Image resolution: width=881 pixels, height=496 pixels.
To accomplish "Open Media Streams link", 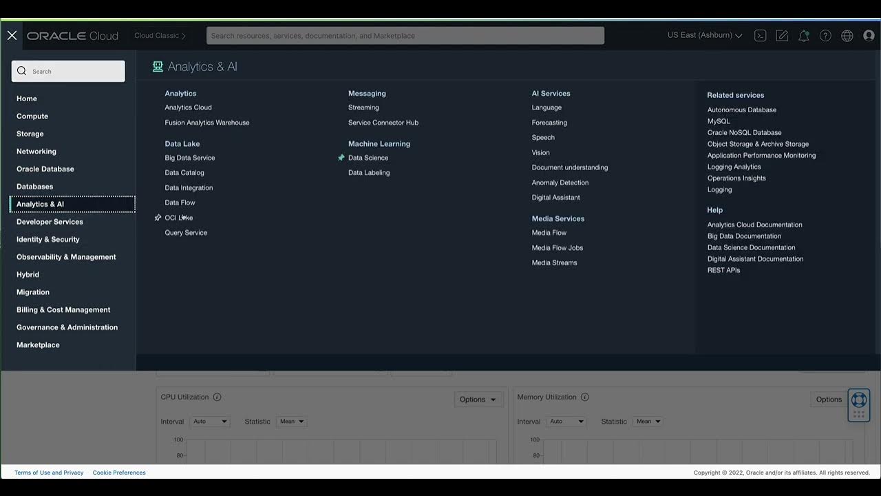I will 554,262.
